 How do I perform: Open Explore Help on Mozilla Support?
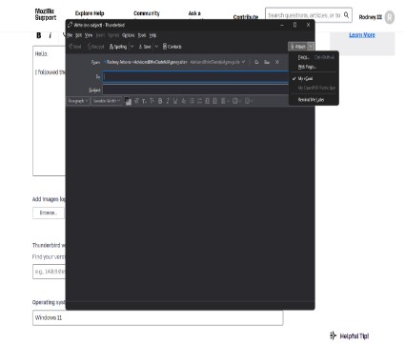tap(90, 13)
